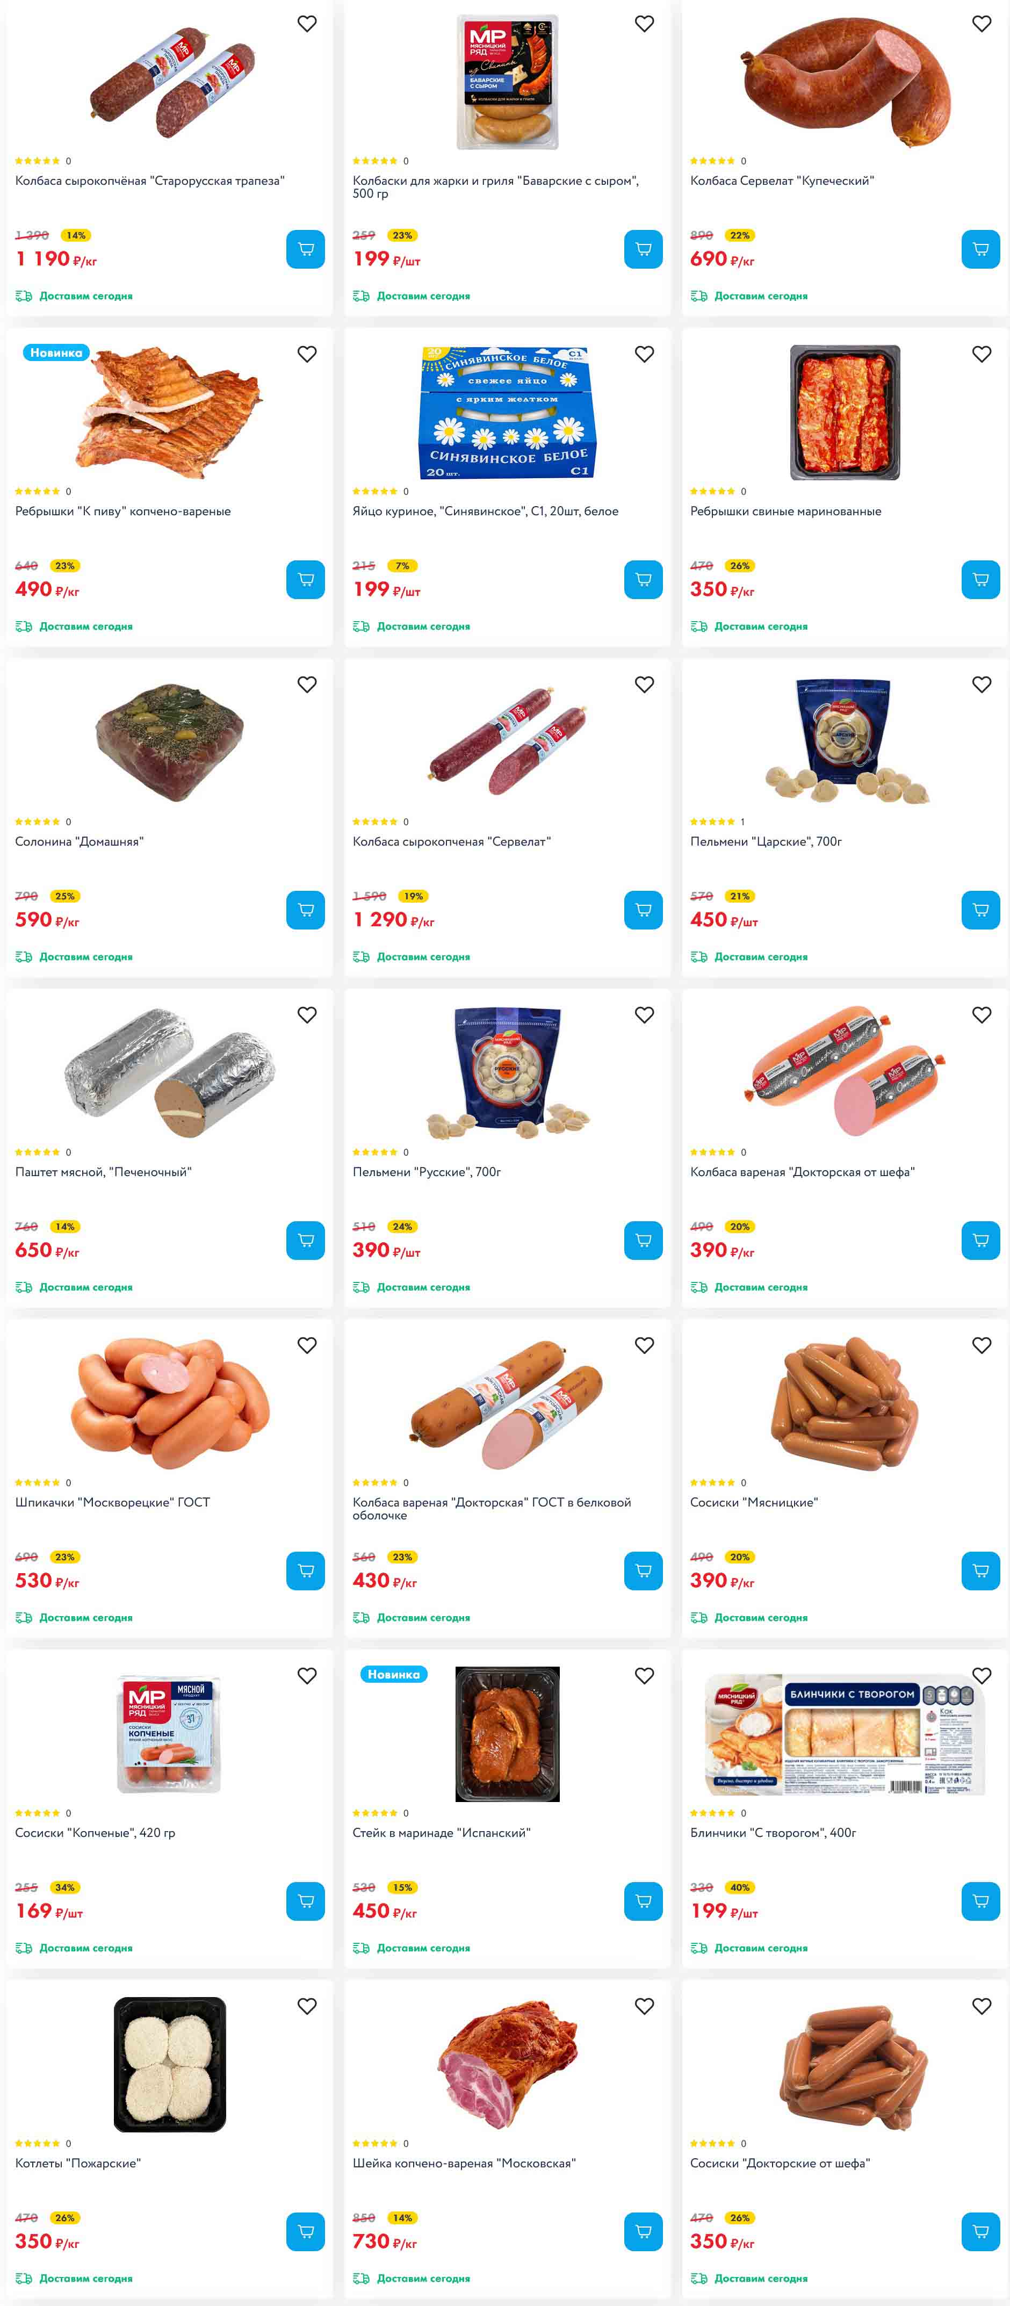Favorite Солонина "Домашняя" with heart icon

[x=307, y=684]
